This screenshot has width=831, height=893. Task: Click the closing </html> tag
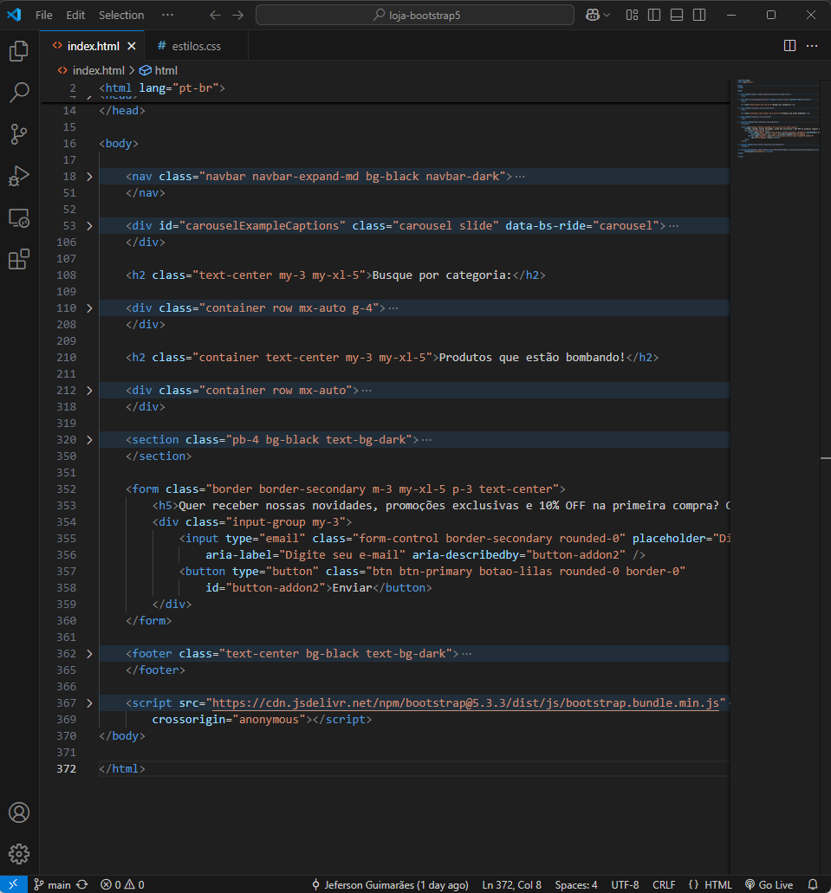click(122, 769)
